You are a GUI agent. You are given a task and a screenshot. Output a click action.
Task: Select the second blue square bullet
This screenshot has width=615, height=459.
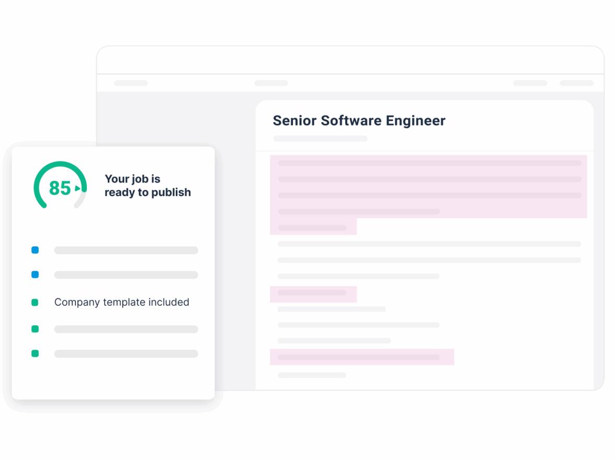(x=35, y=275)
